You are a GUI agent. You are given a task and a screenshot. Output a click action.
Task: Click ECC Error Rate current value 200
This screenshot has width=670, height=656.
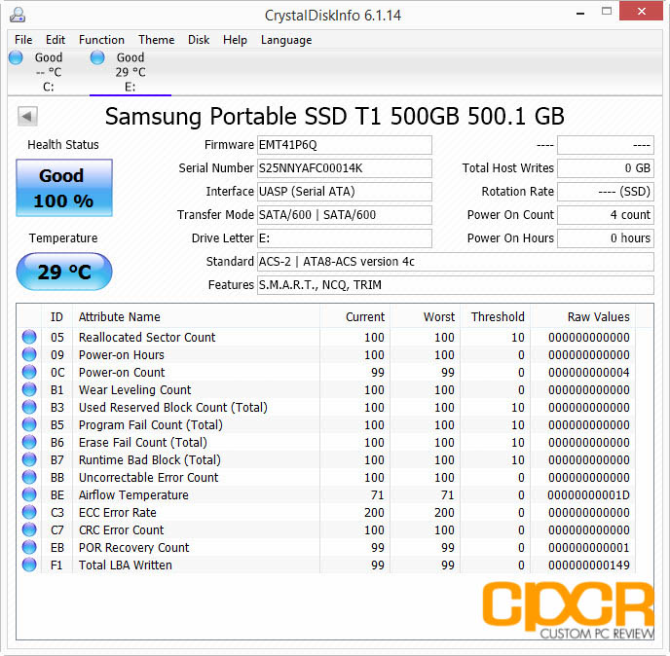point(374,513)
